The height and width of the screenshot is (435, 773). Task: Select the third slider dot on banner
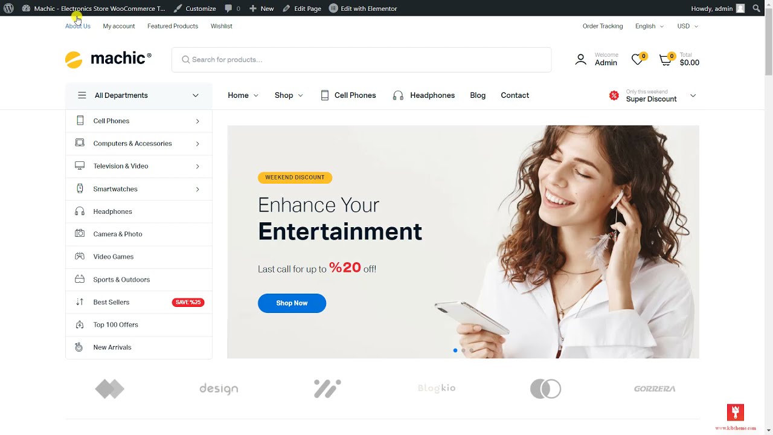[x=472, y=350]
